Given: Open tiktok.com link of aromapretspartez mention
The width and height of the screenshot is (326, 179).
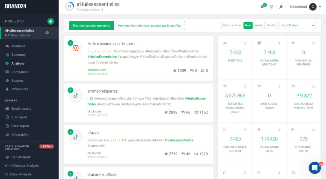Looking at the screenshot, I should [x=94, y=112].
